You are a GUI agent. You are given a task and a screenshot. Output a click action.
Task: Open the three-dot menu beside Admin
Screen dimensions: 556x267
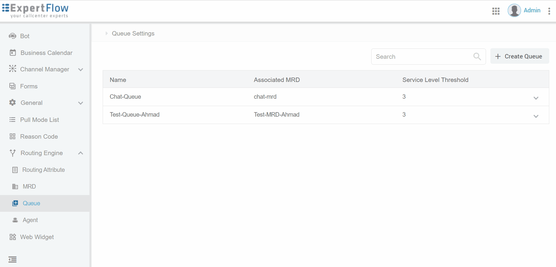549,11
